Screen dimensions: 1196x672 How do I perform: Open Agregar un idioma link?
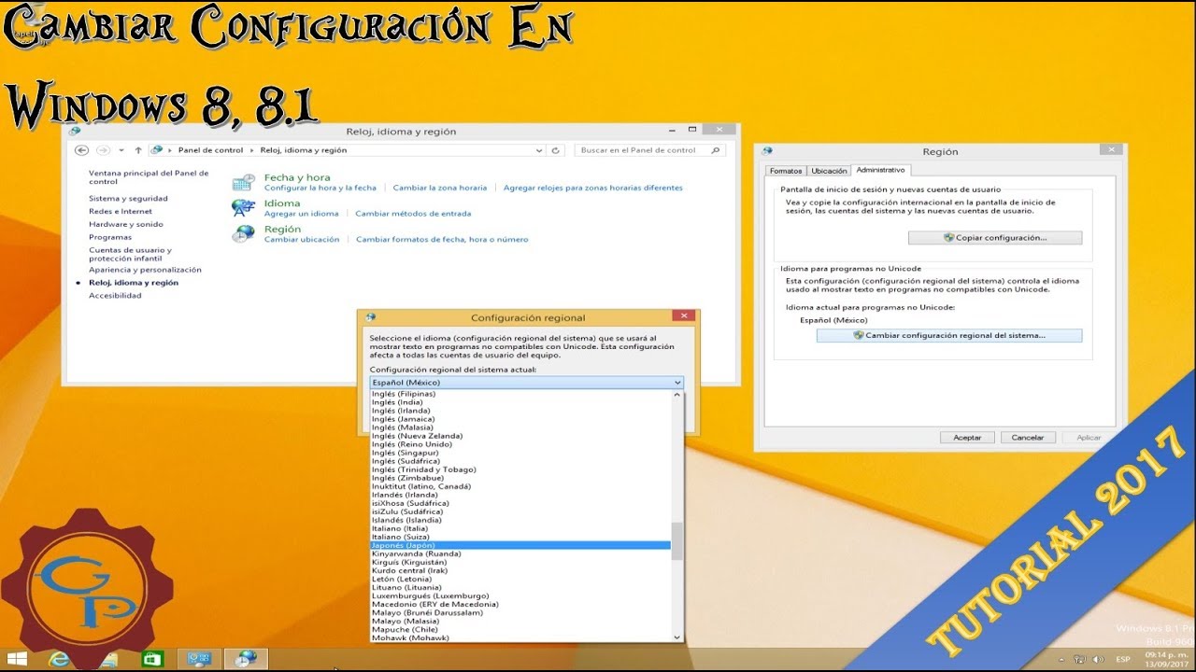302,214
